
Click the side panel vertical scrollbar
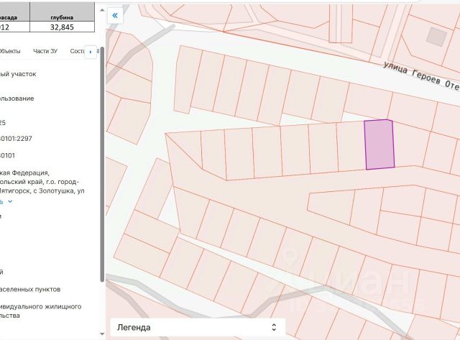[x=101, y=165]
